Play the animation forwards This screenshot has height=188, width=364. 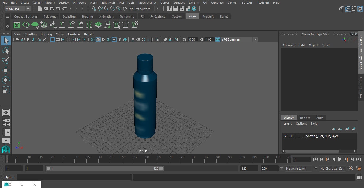340,159
